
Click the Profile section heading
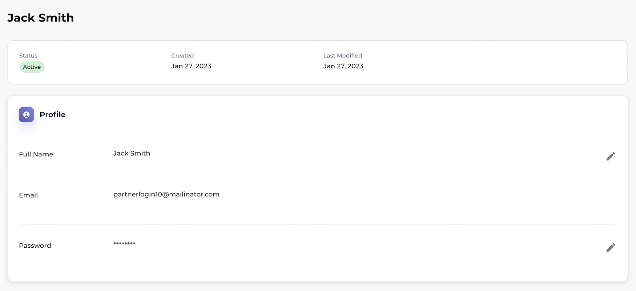[53, 115]
